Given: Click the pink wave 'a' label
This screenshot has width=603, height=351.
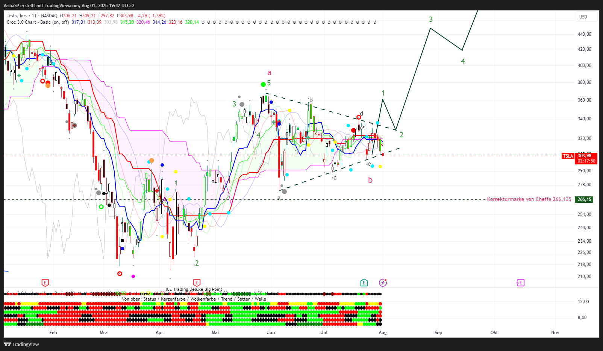Looking at the screenshot, I should pyautogui.click(x=269, y=73).
